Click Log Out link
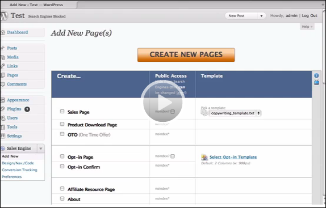326x208 pixels. pos(310,16)
